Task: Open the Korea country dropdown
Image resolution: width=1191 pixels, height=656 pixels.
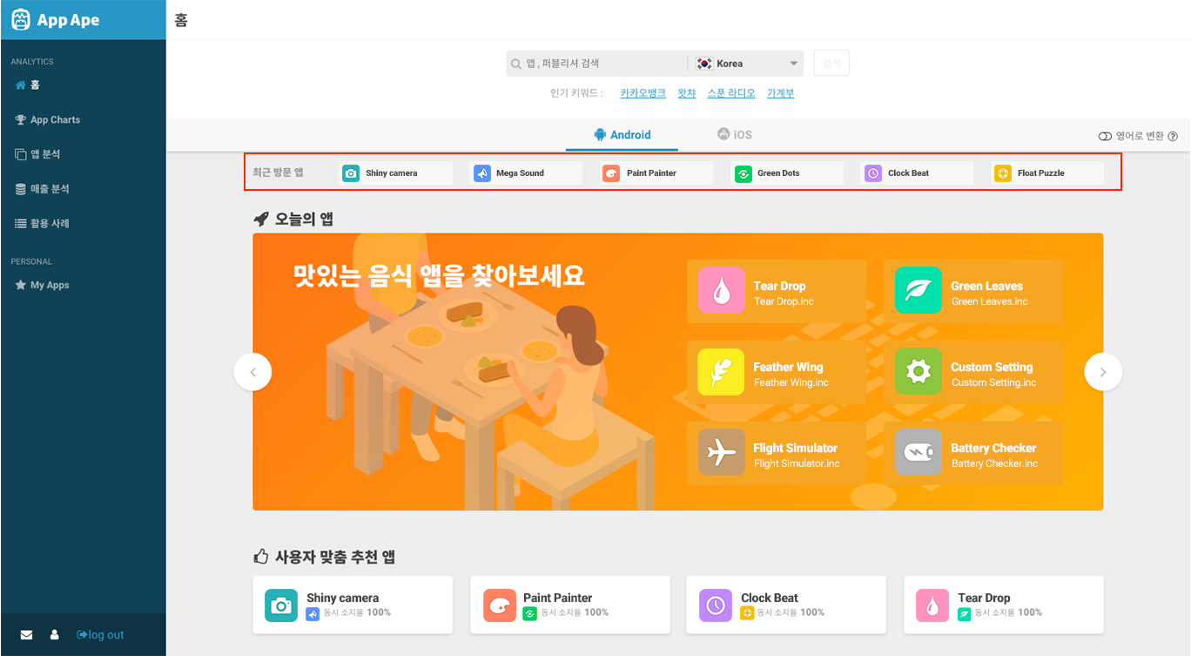Action: 747,64
